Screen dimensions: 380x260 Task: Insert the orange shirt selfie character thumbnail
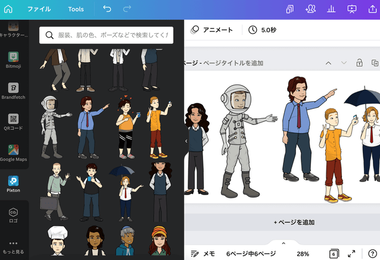pos(159,127)
